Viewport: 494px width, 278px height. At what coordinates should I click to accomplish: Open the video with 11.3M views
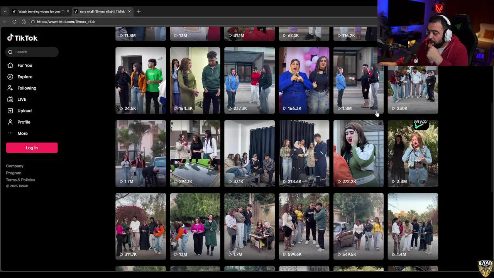coord(140,34)
